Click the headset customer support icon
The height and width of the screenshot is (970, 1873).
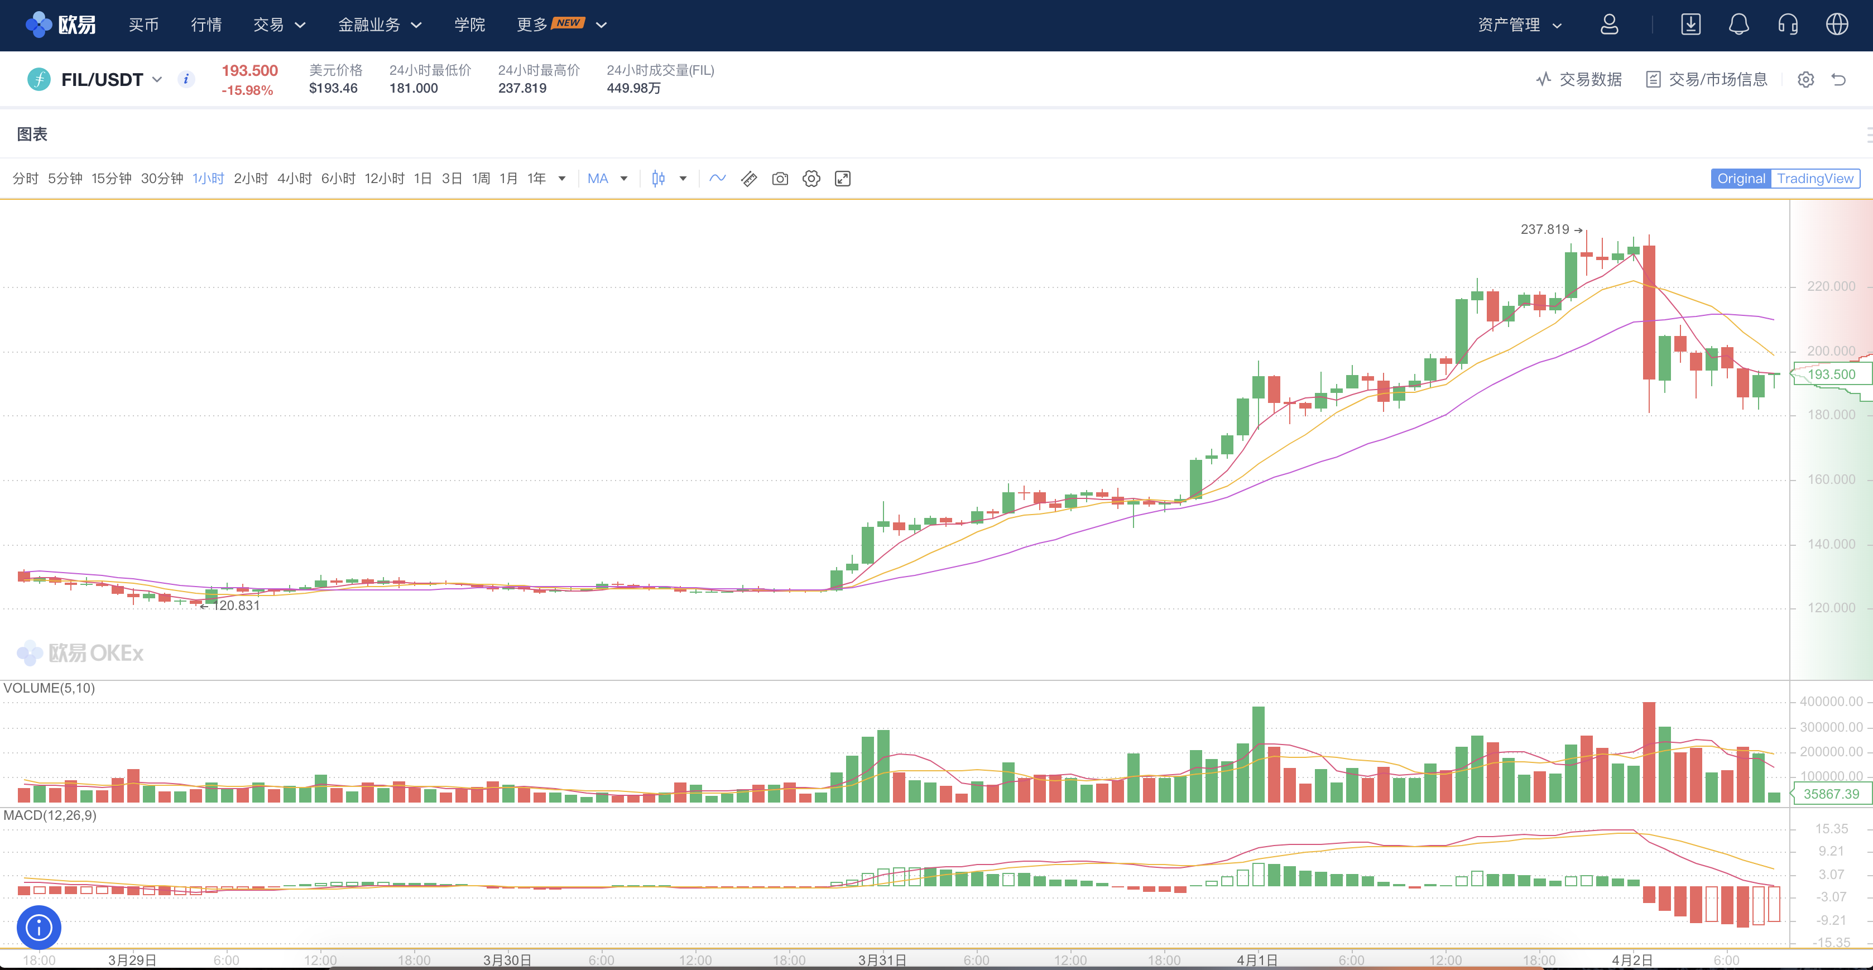click(x=1788, y=25)
